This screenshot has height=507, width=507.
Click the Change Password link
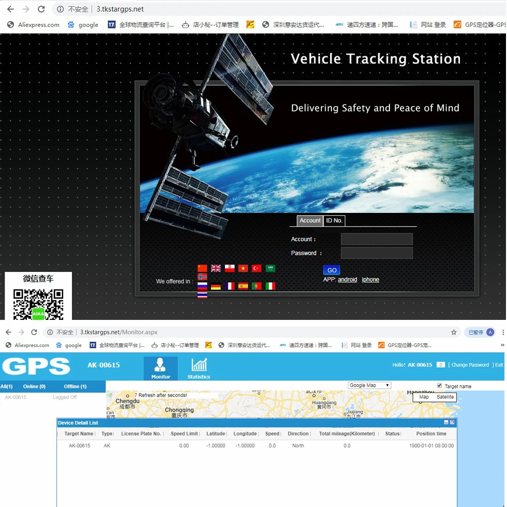[470, 365]
